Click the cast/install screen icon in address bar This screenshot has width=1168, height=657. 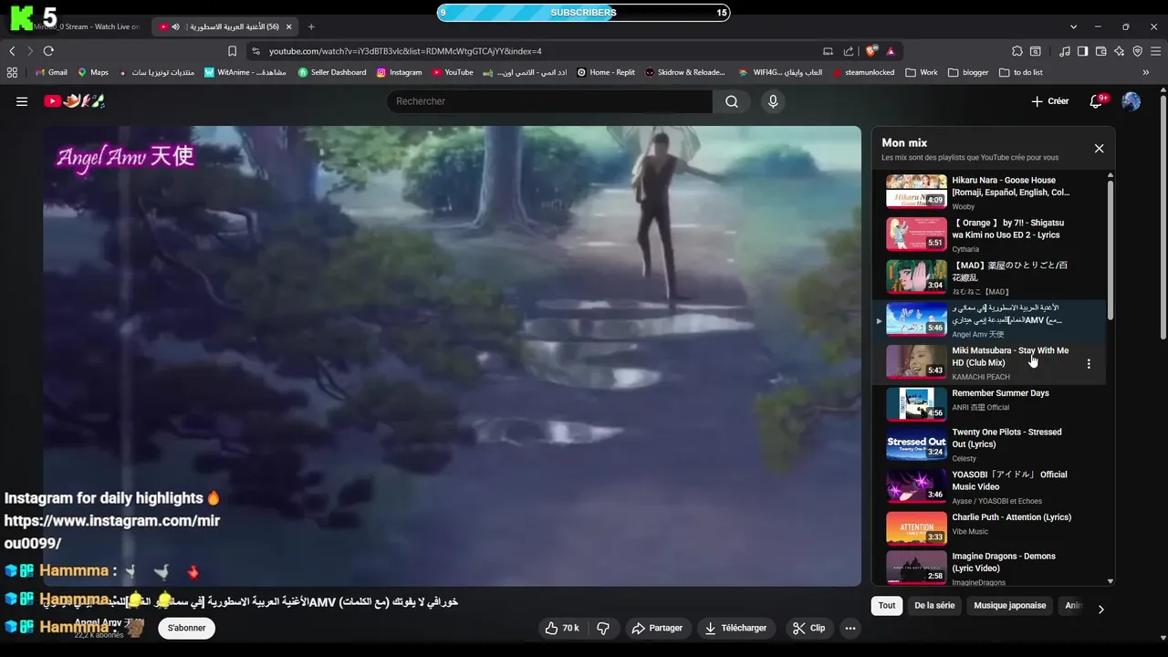[828, 51]
